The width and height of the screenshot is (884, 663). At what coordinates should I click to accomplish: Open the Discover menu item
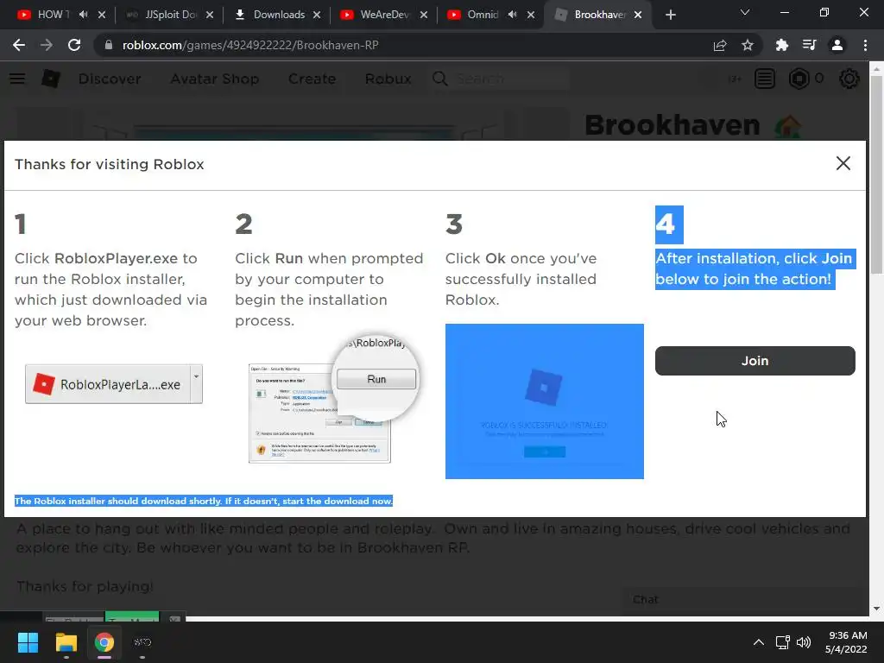coord(110,79)
